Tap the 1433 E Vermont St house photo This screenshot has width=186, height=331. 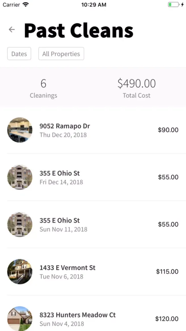point(20,271)
